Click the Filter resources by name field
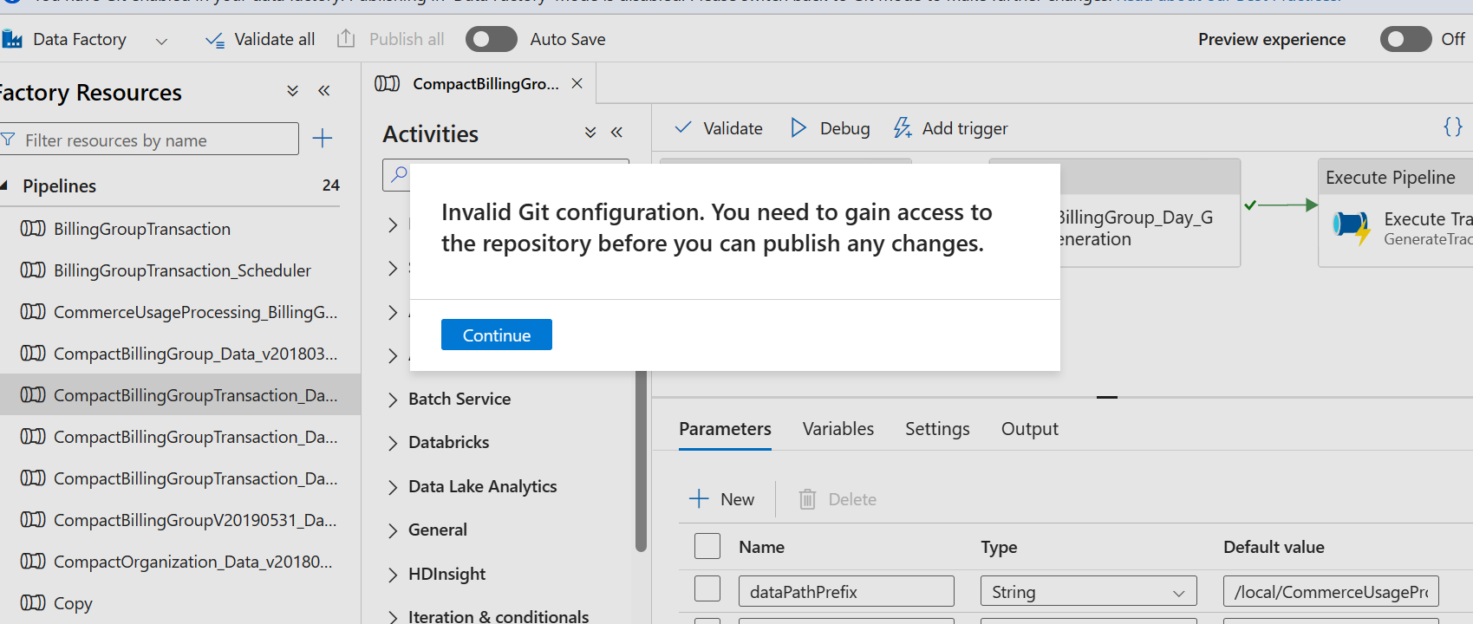1473x624 pixels. (x=149, y=140)
